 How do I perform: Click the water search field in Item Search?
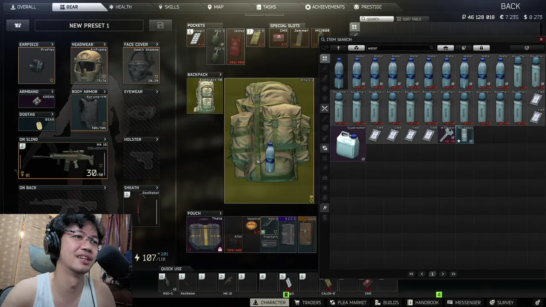point(400,48)
